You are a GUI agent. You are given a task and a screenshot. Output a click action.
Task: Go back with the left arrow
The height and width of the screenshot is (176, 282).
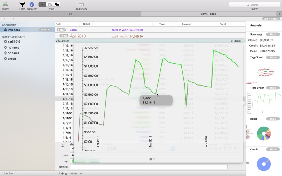point(5,19)
